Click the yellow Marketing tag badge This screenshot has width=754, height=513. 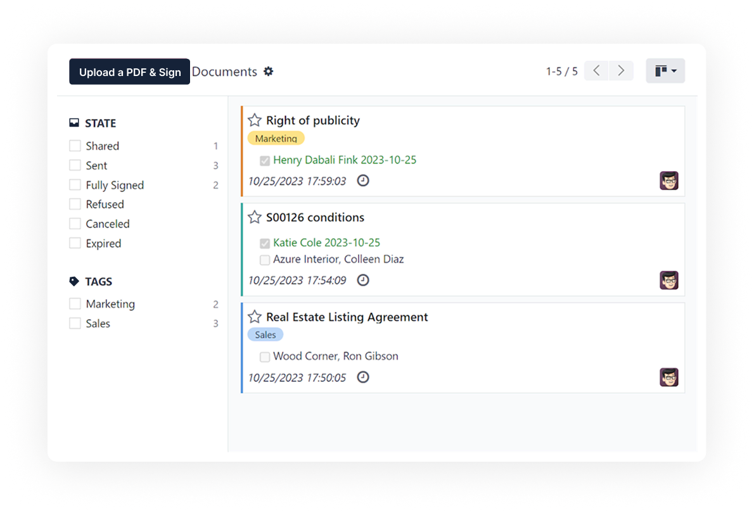tap(276, 139)
